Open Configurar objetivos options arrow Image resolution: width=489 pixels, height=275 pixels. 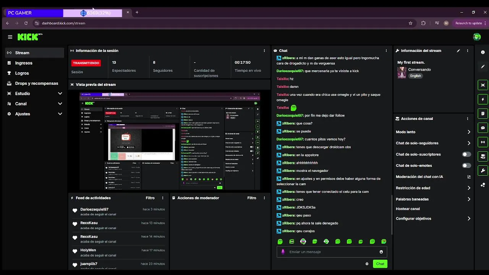(469, 219)
